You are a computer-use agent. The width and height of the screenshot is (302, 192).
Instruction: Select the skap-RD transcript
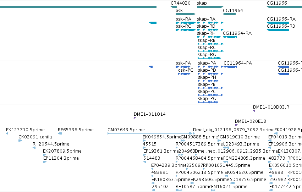[210, 30]
